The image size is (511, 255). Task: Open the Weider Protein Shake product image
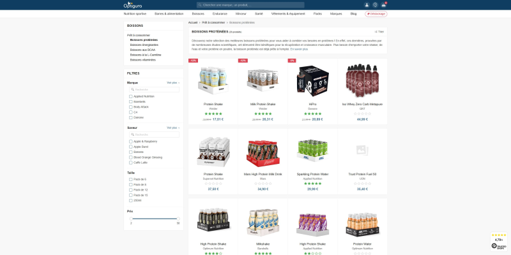pyautogui.click(x=213, y=80)
